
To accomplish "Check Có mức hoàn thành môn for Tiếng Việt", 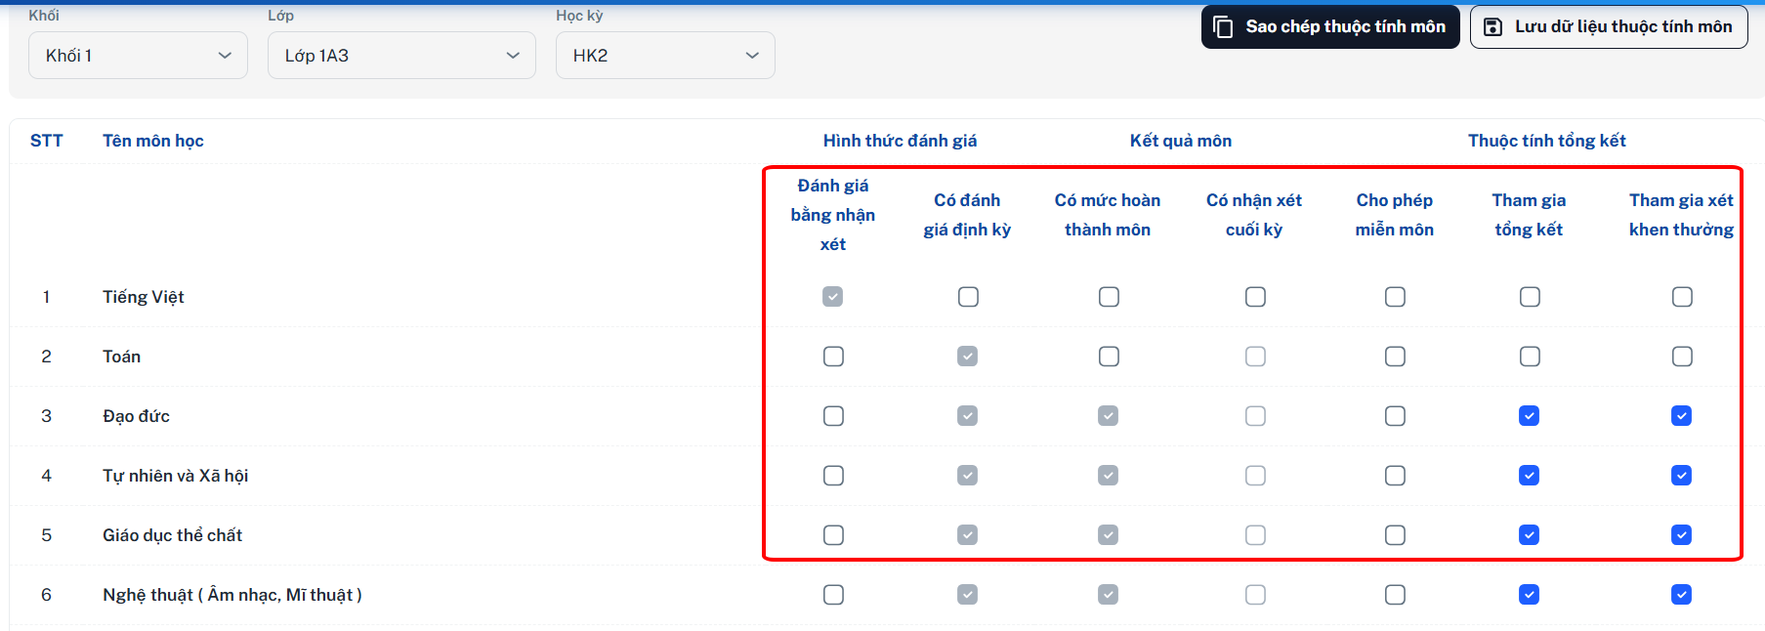I will [1109, 296].
